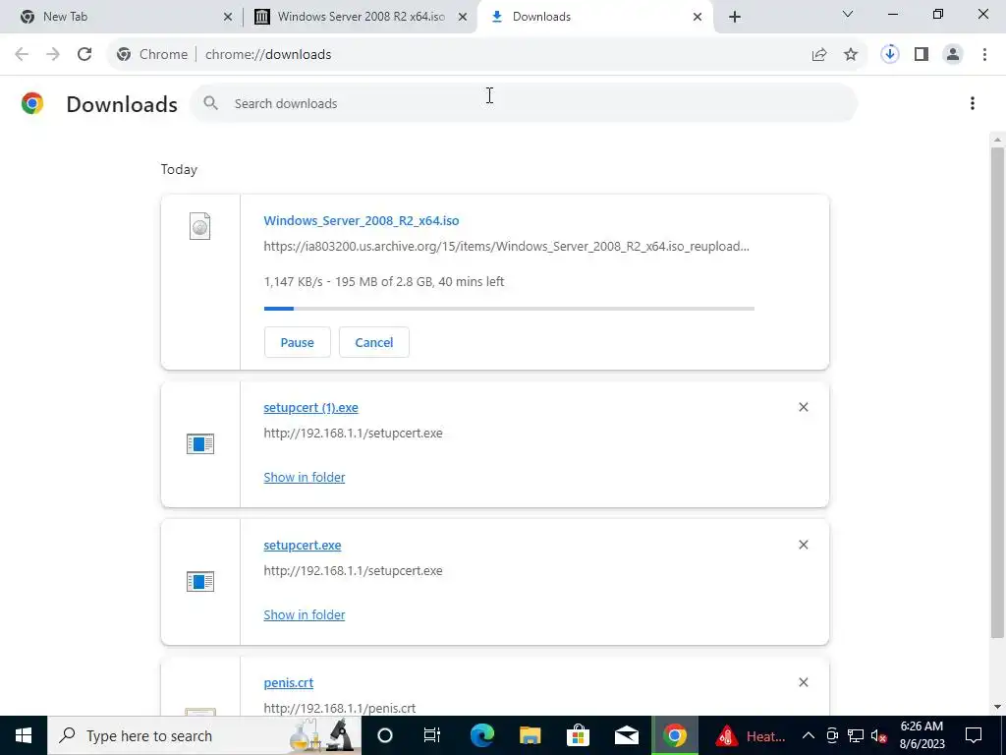Open the network tray icon

856,735
